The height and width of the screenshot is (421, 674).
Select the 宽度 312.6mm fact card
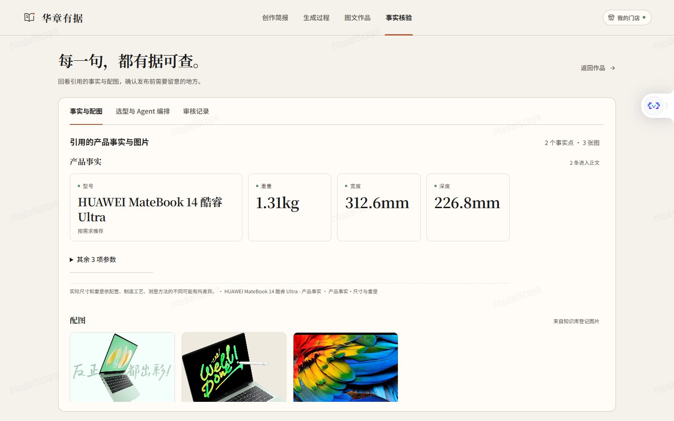379,208
